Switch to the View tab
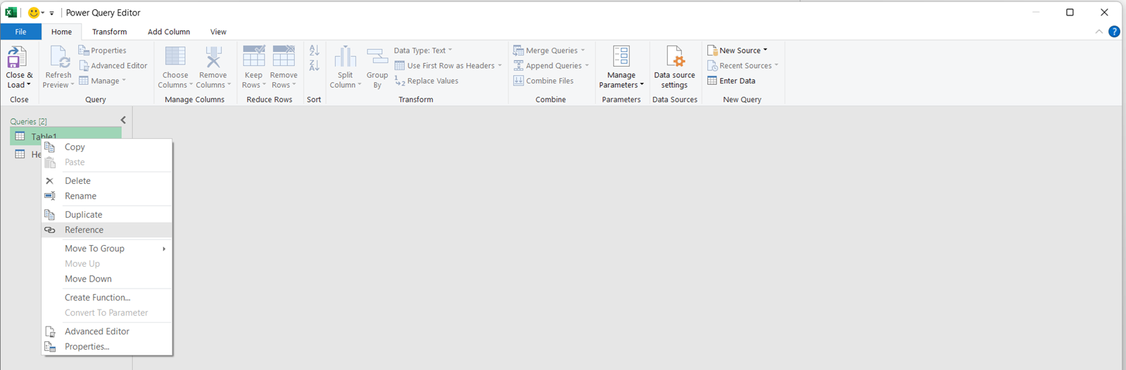This screenshot has width=1126, height=370. coord(218,32)
